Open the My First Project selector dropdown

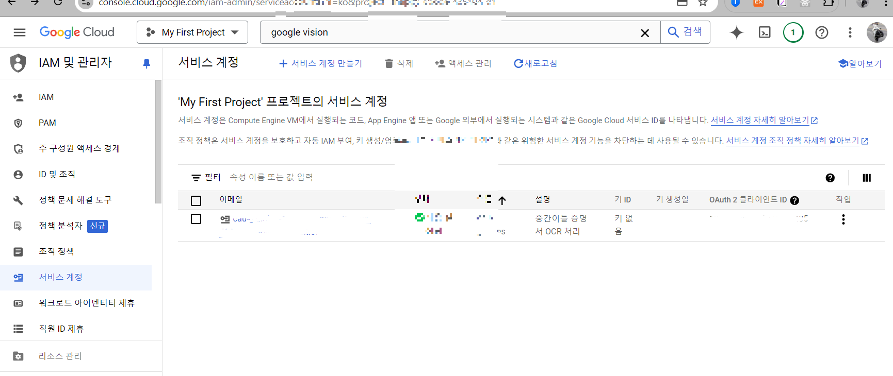point(192,32)
